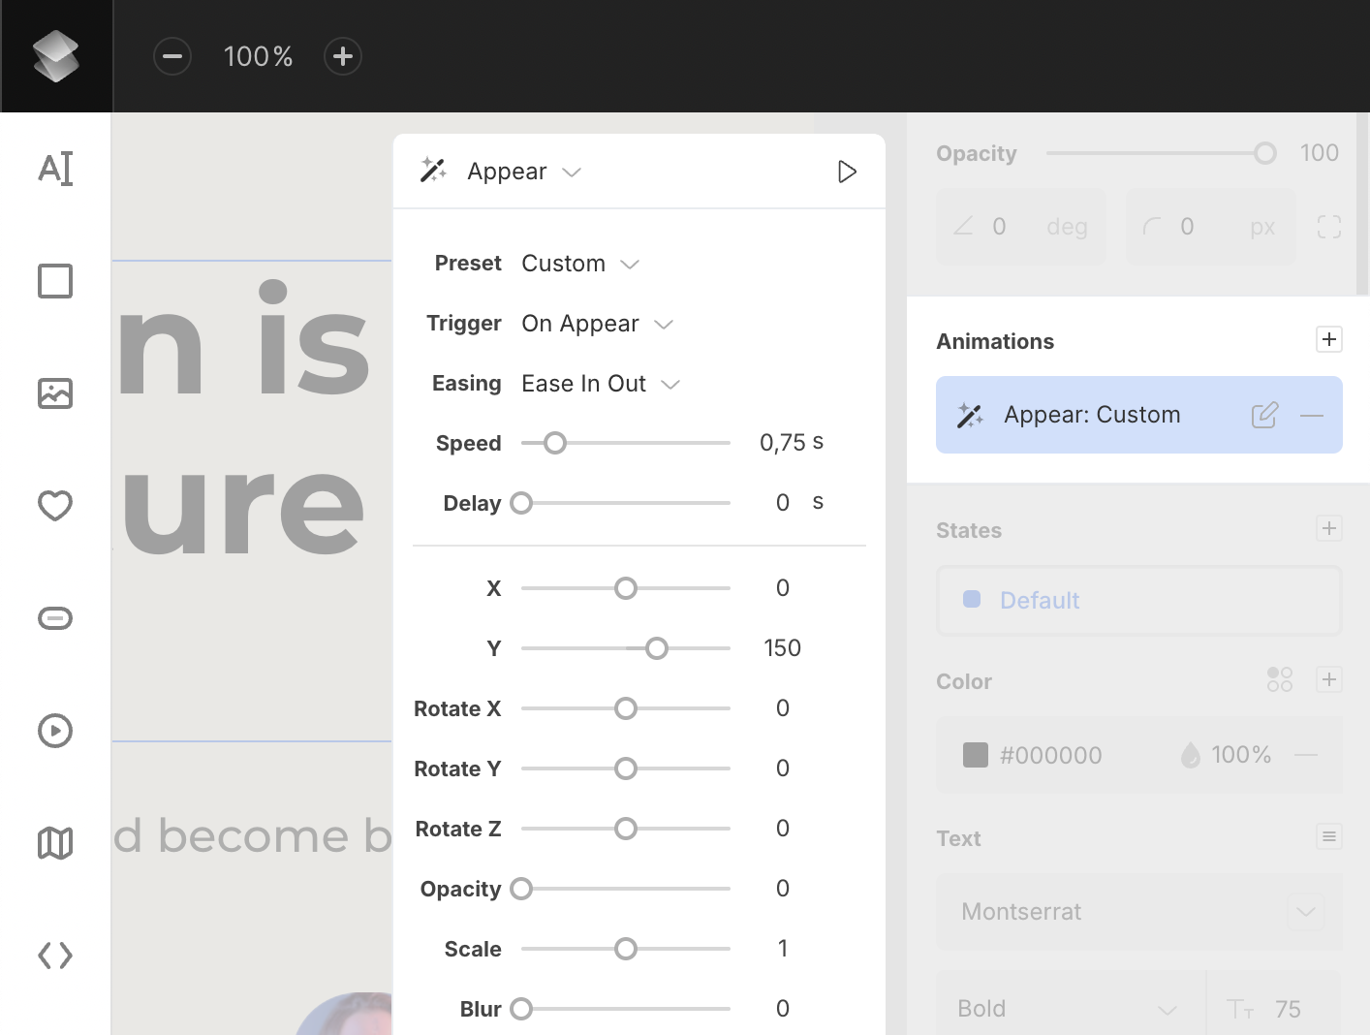Add a new animation with plus

pos(1329,339)
